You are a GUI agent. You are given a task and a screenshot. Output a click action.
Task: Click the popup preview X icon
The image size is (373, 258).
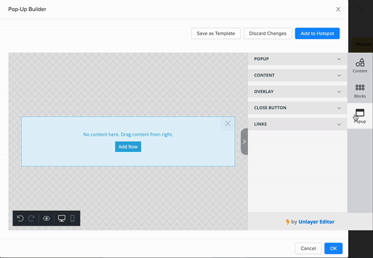tap(228, 123)
